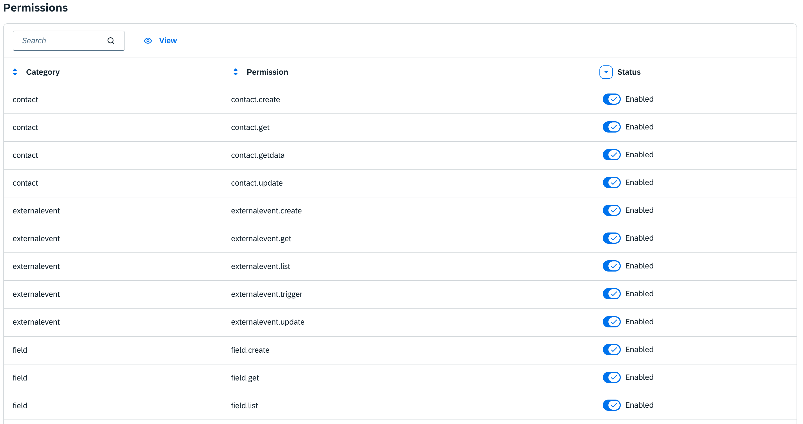Disable the contact.create permission toggle
The width and height of the screenshot is (803, 424).
[611, 99]
